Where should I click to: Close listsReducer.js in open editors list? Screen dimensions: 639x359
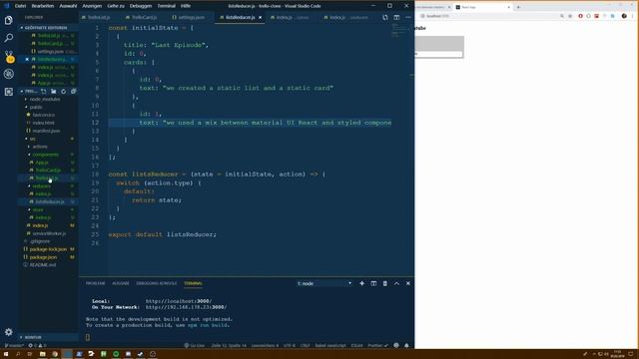pos(27,60)
